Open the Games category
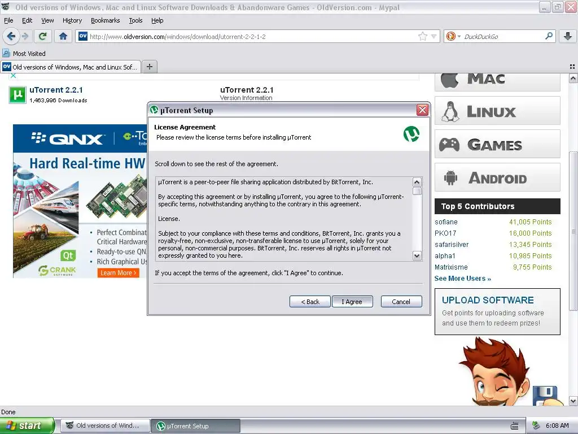The height and width of the screenshot is (434, 578). click(497, 144)
